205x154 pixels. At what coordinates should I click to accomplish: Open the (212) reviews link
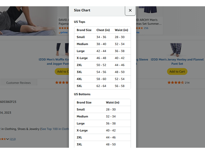(13, 139)
